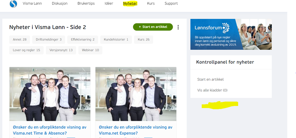Filter by Kurs 26 tag
The image size is (296, 138).
144,40
